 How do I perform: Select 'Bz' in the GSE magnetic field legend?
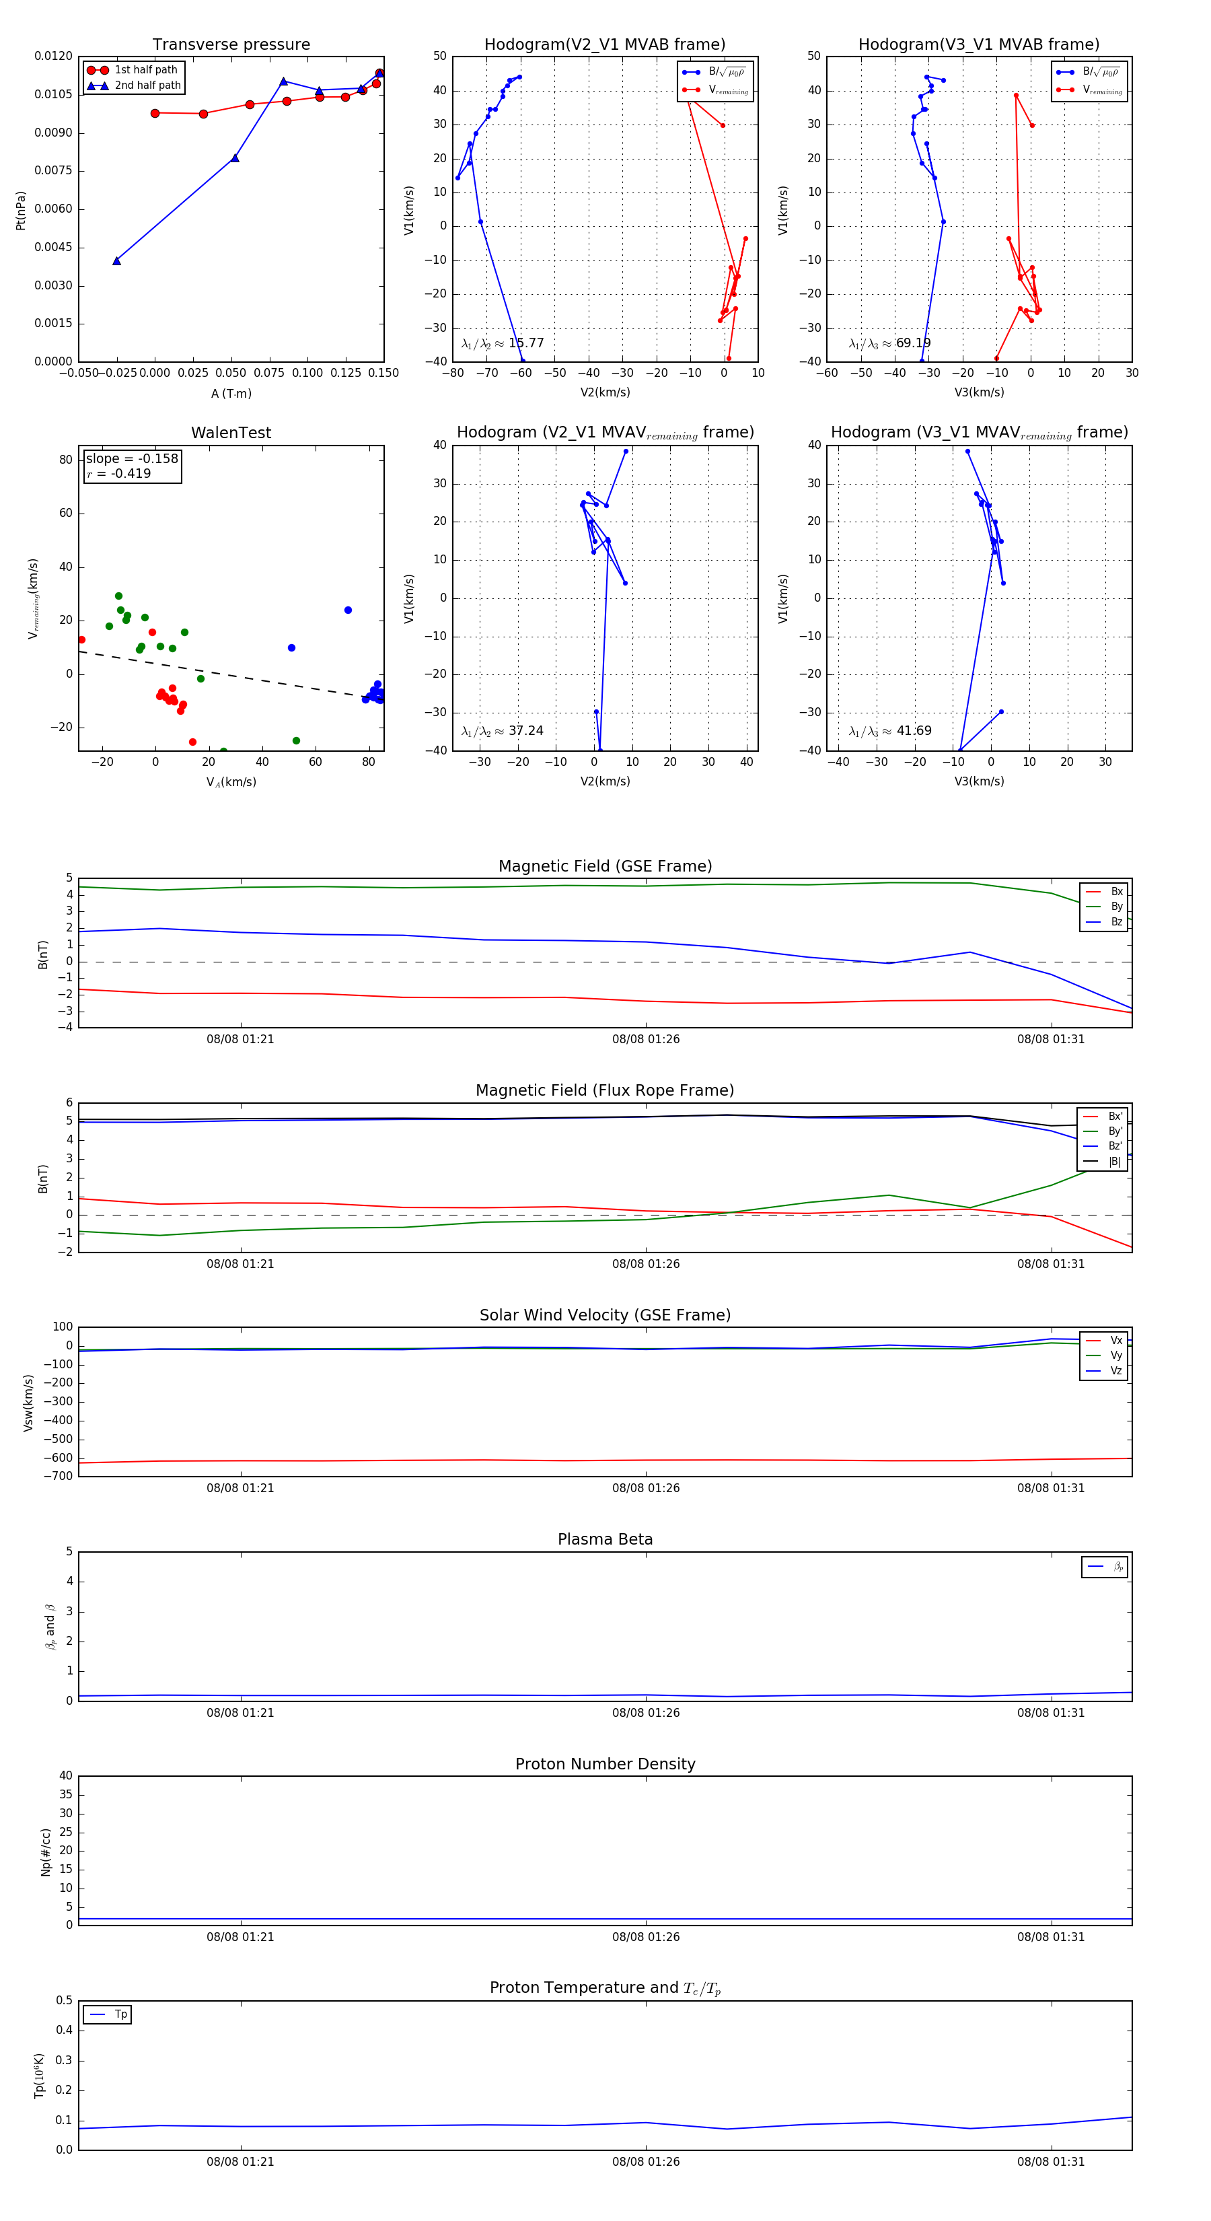(1104, 923)
